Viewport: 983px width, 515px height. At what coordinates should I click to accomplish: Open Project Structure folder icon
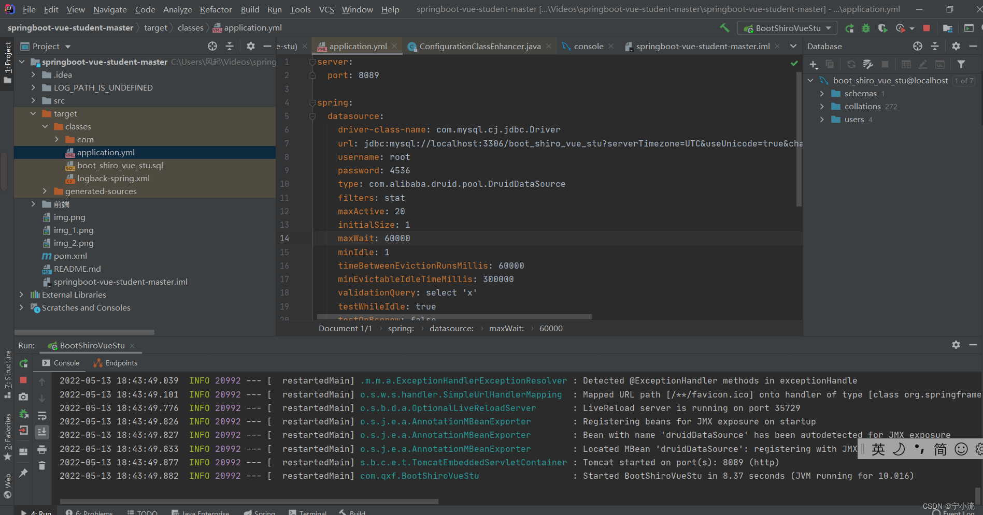click(948, 28)
